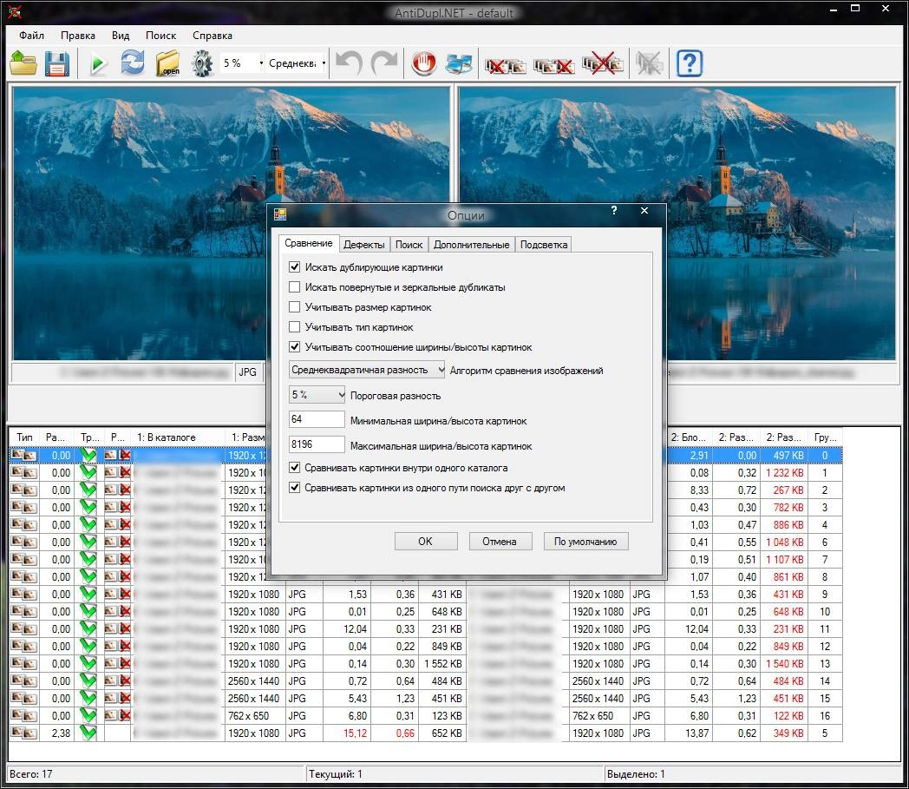Open profile with the green folder icon
This screenshot has height=789, width=909.
coord(23,62)
